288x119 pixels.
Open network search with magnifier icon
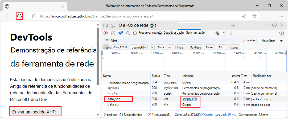click(128, 33)
